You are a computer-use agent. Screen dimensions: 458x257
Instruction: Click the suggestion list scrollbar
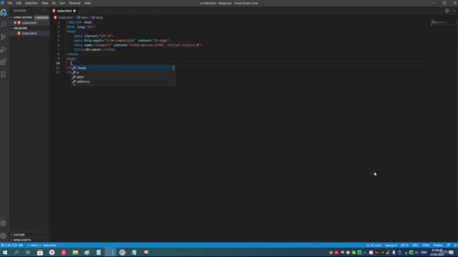[x=173, y=68]
